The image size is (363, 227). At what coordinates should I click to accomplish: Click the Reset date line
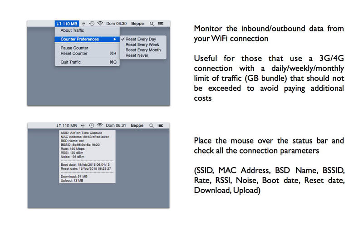[x=86, y=168]
